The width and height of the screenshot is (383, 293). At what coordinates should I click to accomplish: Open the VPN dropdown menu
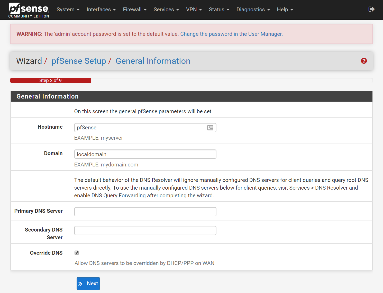point(194,10)
